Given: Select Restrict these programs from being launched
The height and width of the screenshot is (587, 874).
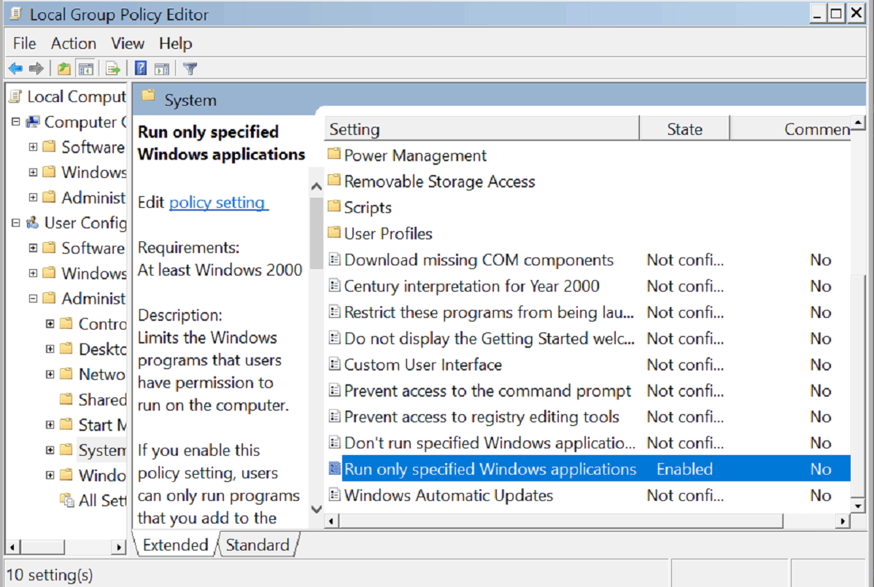Looking at the screenshot, I should (x=489, y=312).
